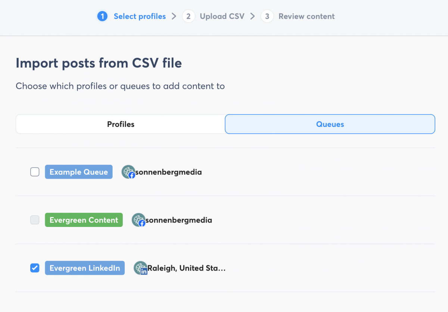Check the Example Queue checkbox
This screenshot has width=448, height=312.
(x=35, y=172)
